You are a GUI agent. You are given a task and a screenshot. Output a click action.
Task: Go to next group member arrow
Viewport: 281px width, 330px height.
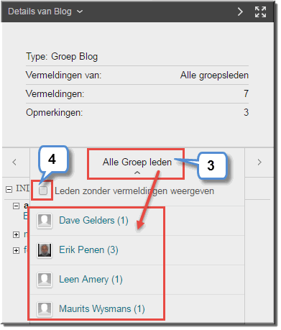click(x=259, y=162)
